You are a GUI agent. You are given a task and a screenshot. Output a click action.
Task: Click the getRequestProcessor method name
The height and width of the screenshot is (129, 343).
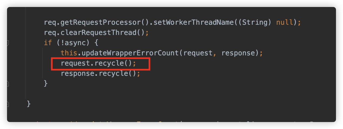point(100,22)
